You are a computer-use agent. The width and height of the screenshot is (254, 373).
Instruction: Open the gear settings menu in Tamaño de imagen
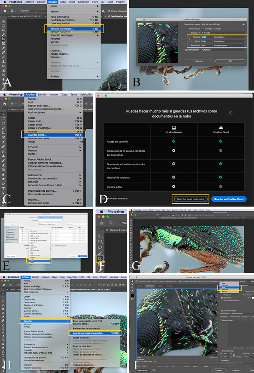pyautogui.click(x=243, y=24)
